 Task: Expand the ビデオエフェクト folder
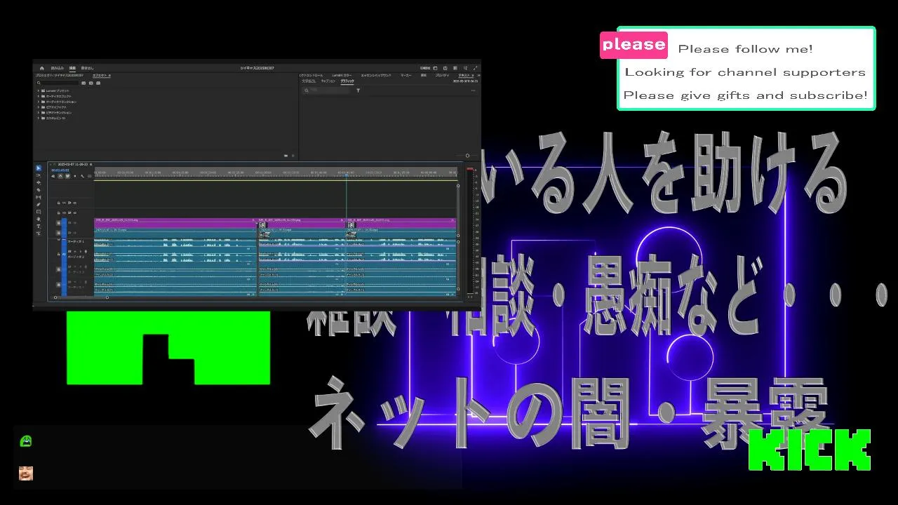pyautogui.click(x=39, y=107)
